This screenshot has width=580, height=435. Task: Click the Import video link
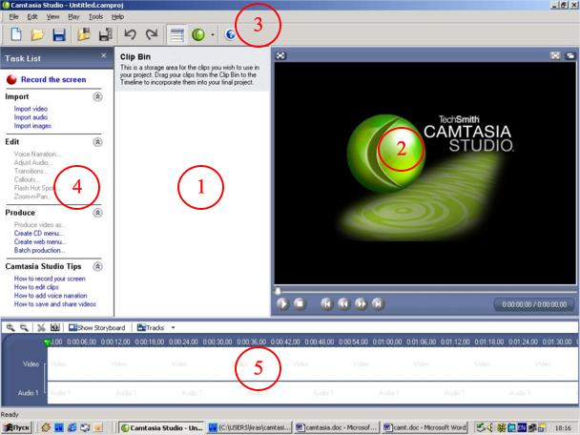click(32, 109)
